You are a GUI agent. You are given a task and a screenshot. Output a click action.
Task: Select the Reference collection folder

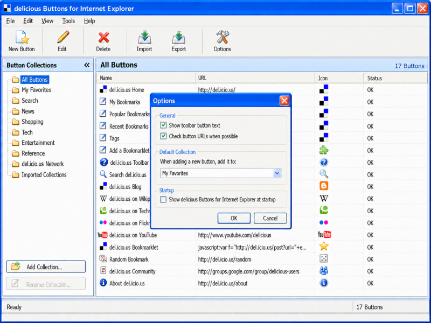(33, 153)
